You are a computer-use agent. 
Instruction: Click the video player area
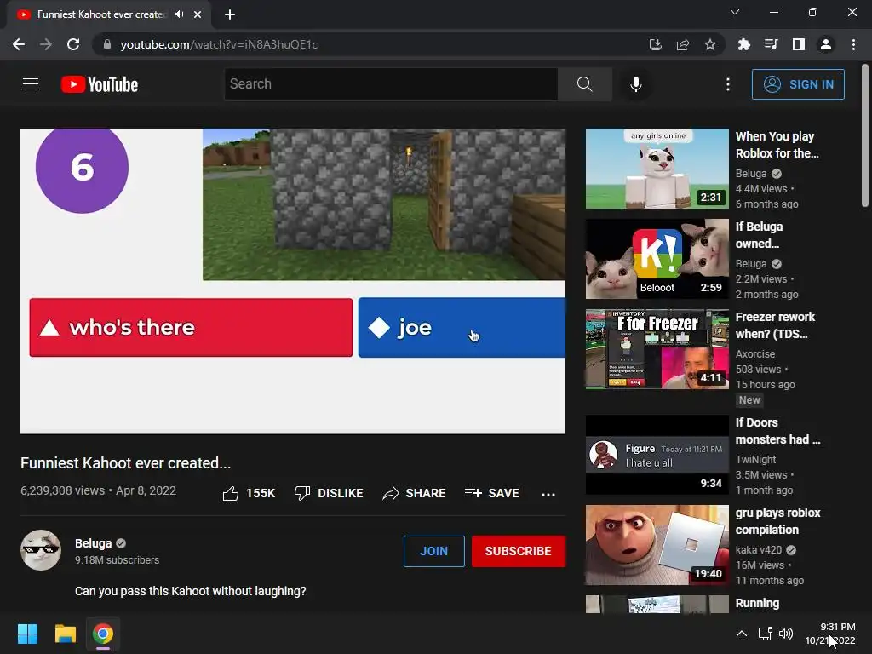[293, 281]
